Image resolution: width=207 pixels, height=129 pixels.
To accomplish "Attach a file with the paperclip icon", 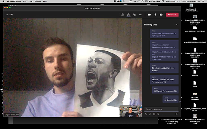I will pyautogui.click(x=150, y=114).
